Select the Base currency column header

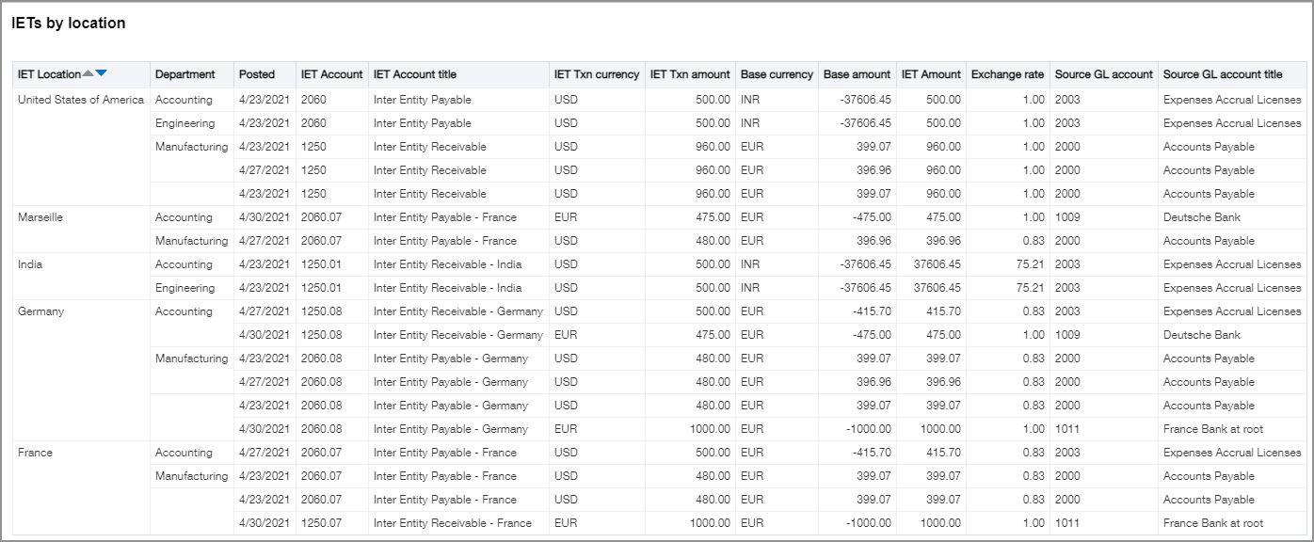tap(777, 74)
